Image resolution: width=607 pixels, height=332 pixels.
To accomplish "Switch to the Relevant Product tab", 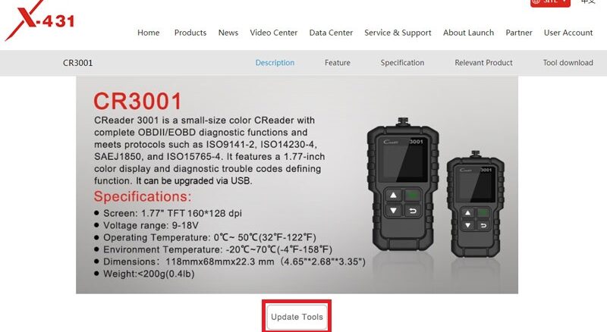I will (x=483, y=63).
